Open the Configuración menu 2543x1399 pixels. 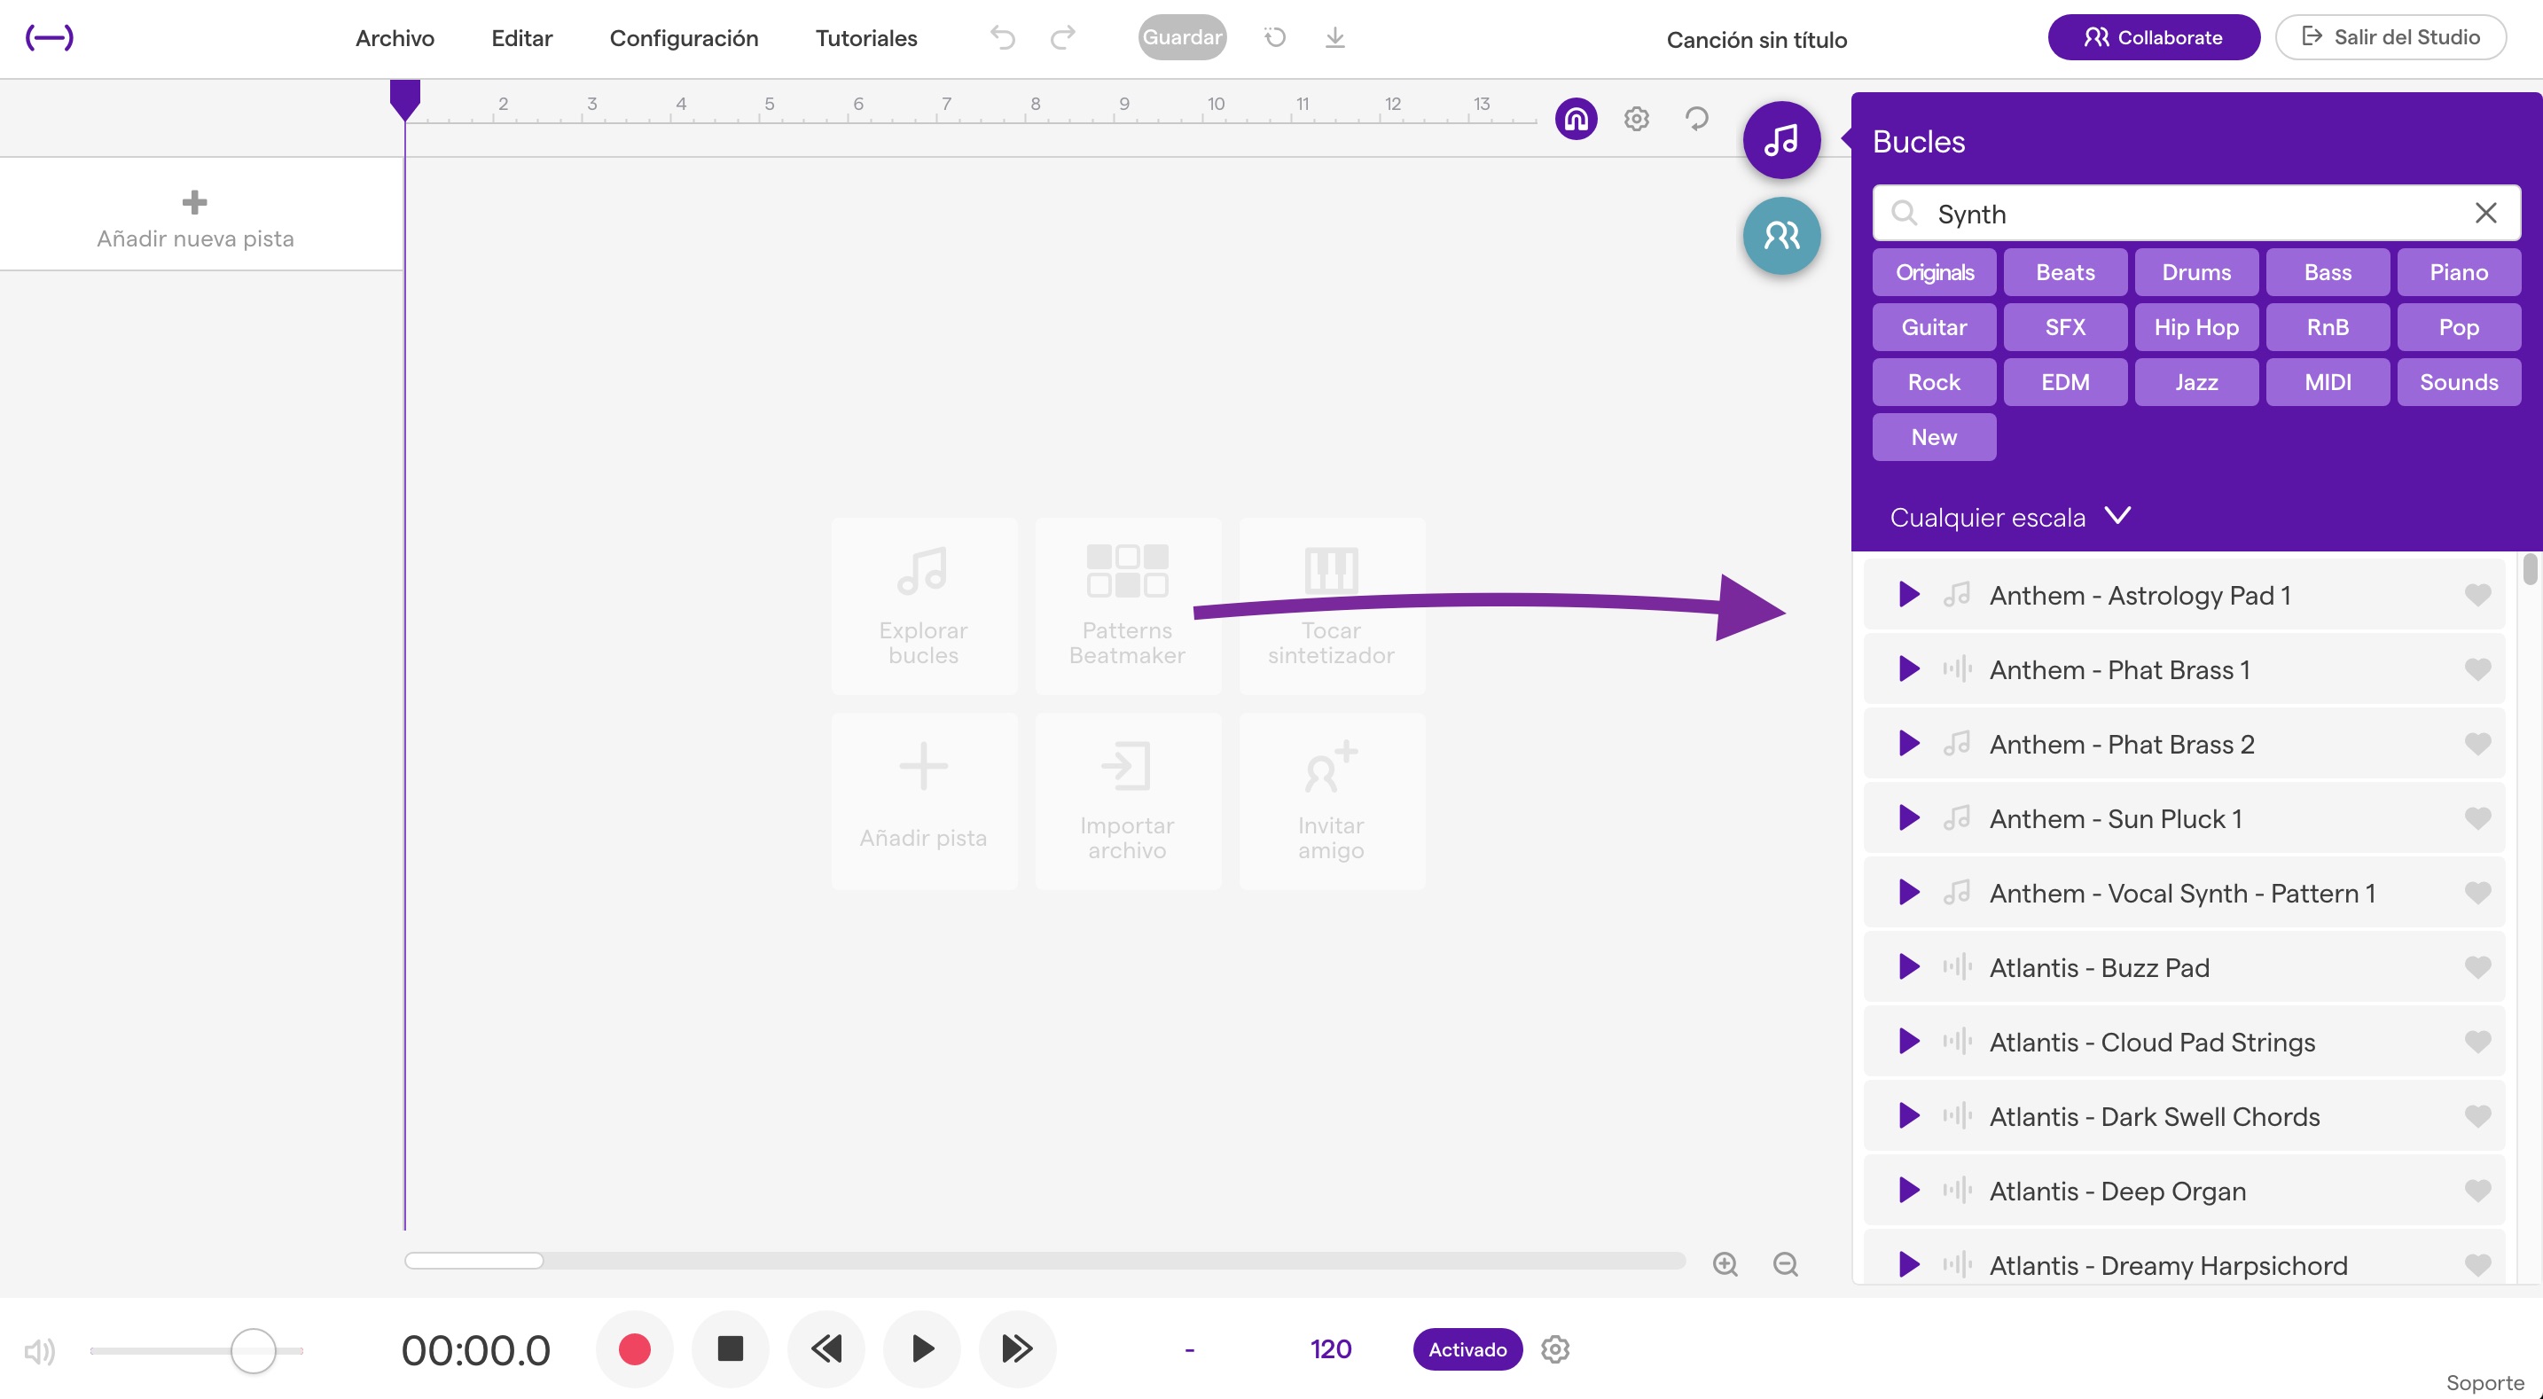[x=683, y=38]
